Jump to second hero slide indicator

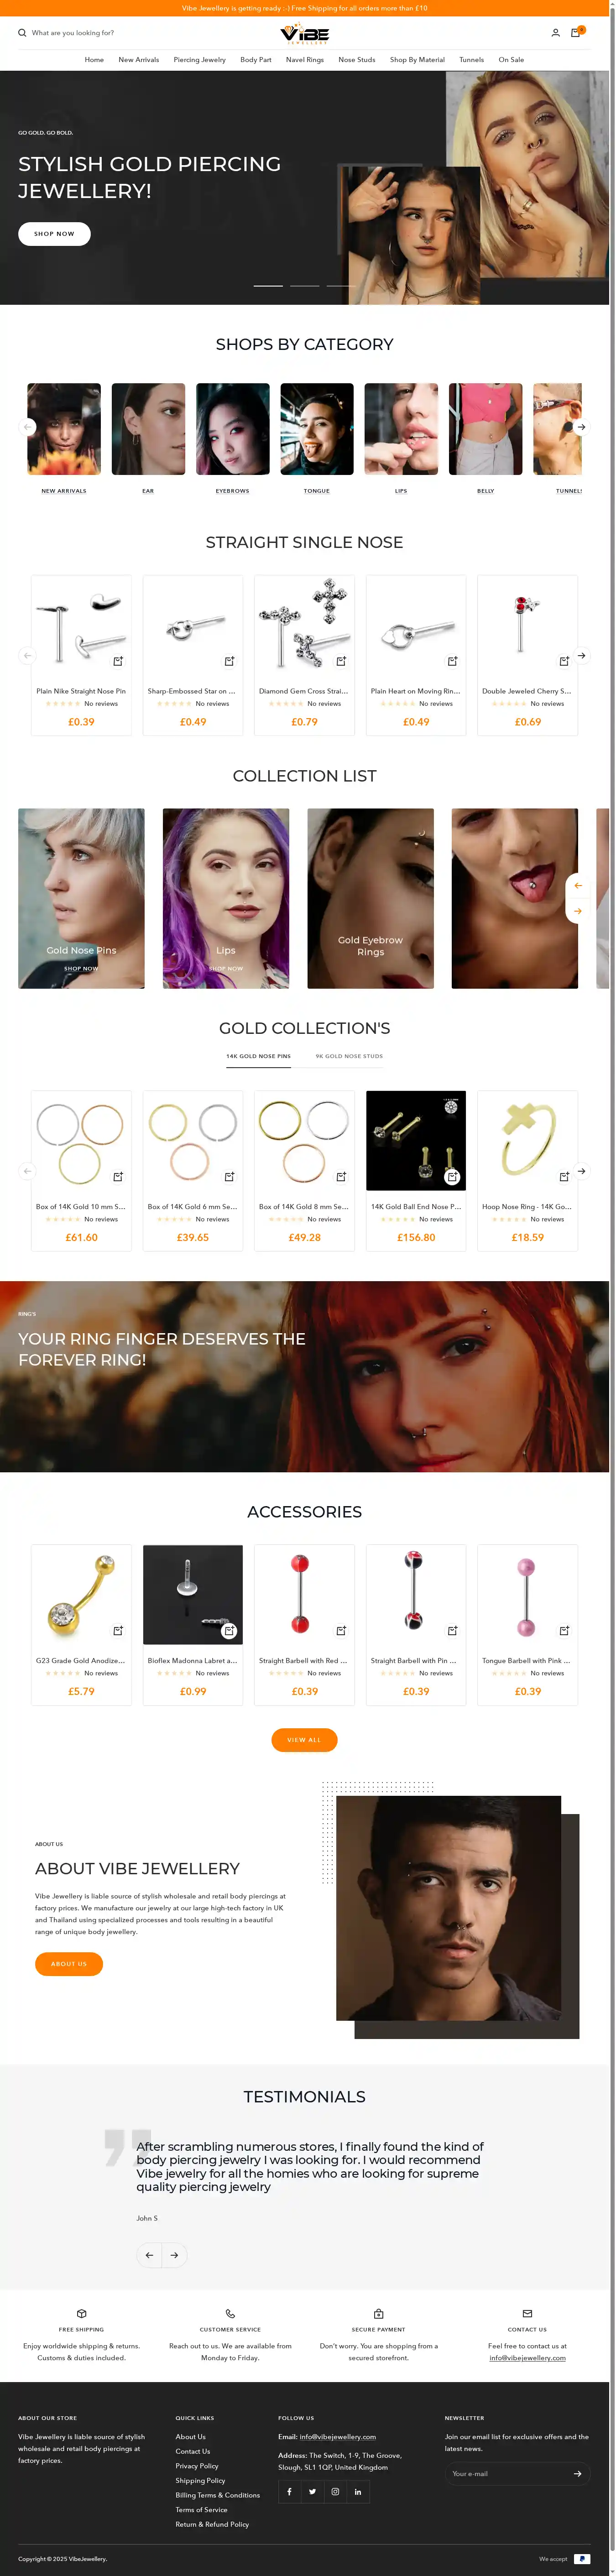pyautogui.click(x=304, y=286)
